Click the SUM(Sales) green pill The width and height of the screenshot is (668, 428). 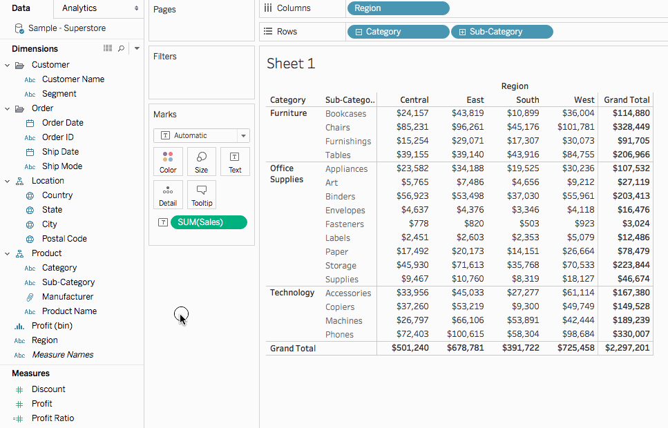point(209,222)
